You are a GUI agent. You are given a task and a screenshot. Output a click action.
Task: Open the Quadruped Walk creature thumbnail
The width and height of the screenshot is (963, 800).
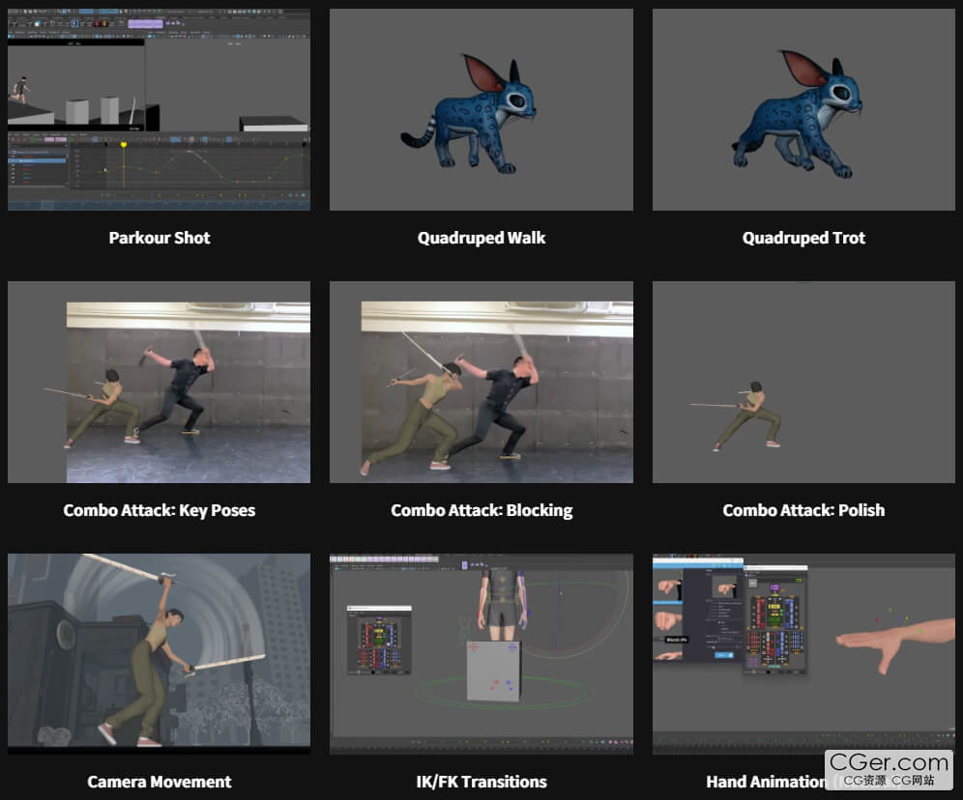(481, 109)
